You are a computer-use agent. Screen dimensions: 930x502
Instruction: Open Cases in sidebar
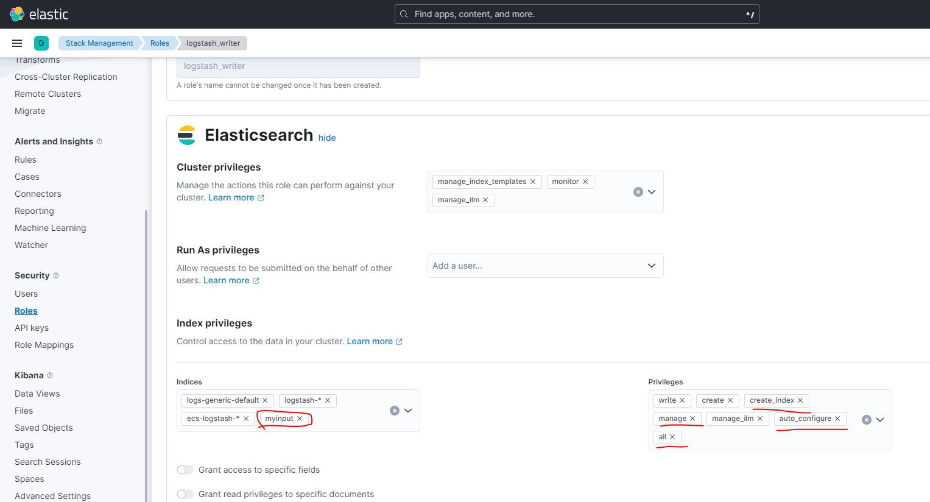pos(27,177)
